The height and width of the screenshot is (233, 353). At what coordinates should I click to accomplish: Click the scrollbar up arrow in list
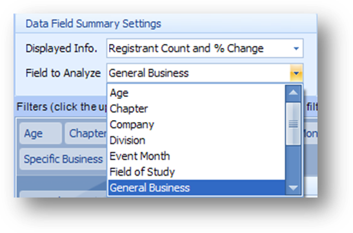[293, 93]
